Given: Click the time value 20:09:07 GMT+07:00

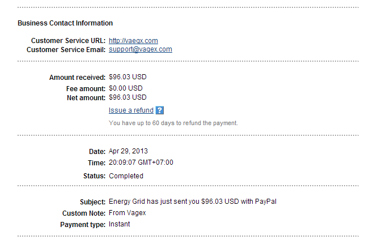Looking at the screenshot, I should pos(141,162).
